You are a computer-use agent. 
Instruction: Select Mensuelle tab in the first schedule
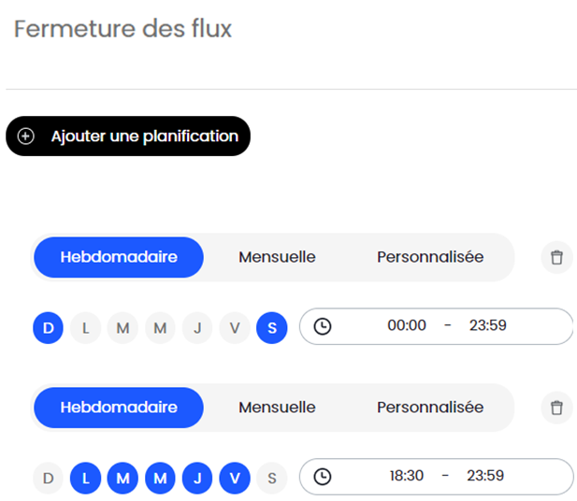coord(277,257)
